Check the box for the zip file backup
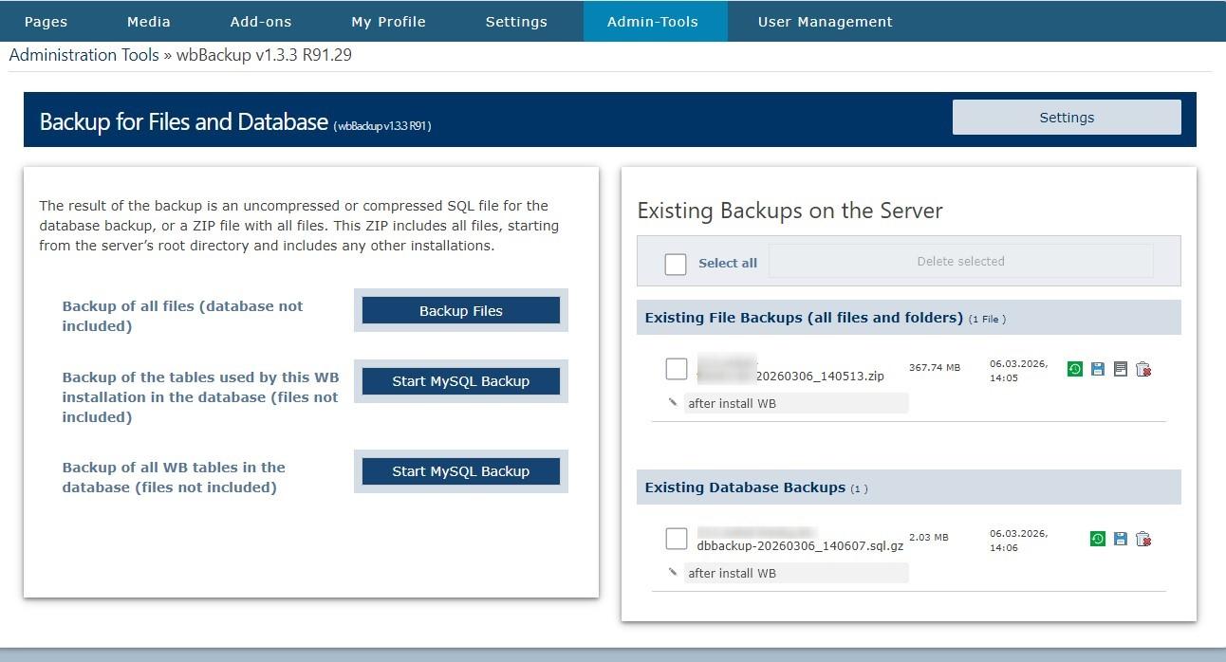 676,369
